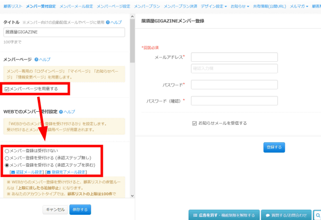Open help link next to メンバーページ heading

coord(45,60)
